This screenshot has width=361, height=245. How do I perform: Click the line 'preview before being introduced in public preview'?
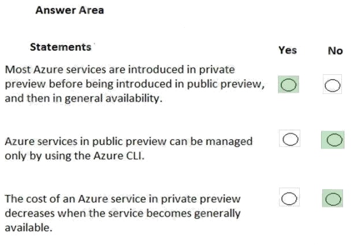[135, 84]
